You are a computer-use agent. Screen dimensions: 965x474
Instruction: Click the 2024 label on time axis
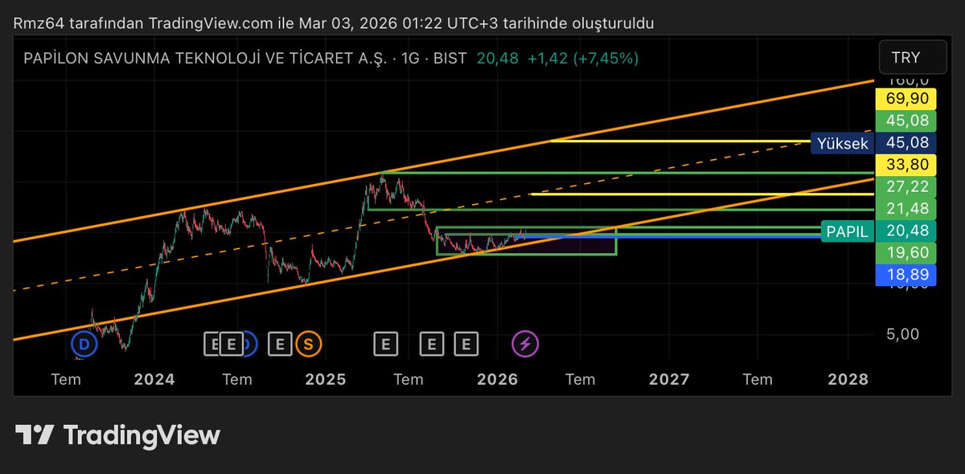pyautogui.click(x=154, y=379)
